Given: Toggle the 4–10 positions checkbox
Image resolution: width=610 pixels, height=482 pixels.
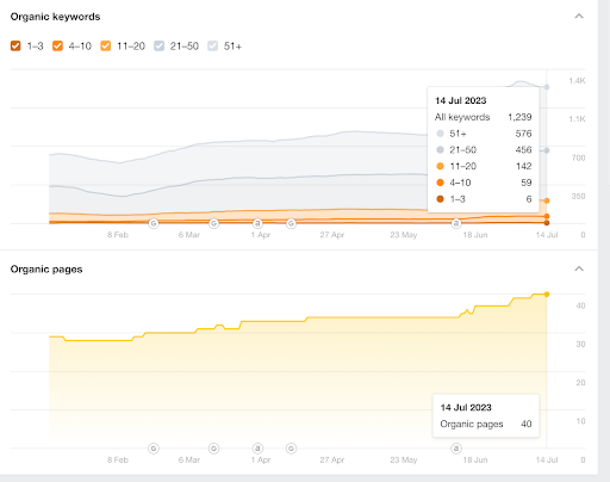Looking at the screenshot, I should (x=58, y=46).
